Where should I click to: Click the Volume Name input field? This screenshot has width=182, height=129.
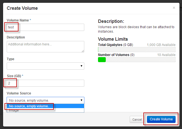45,27
